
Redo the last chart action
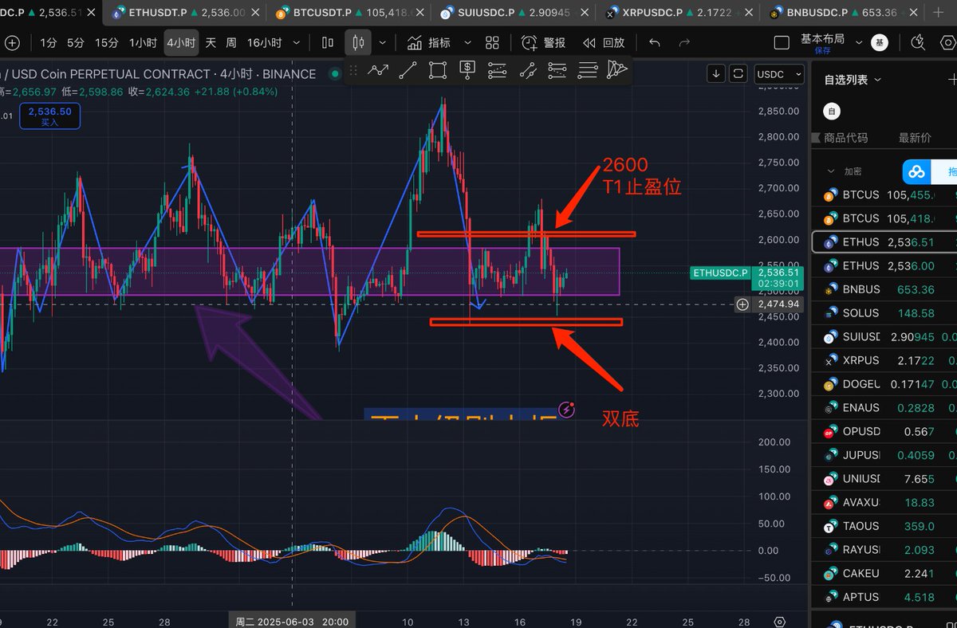[x=683, y=43]
